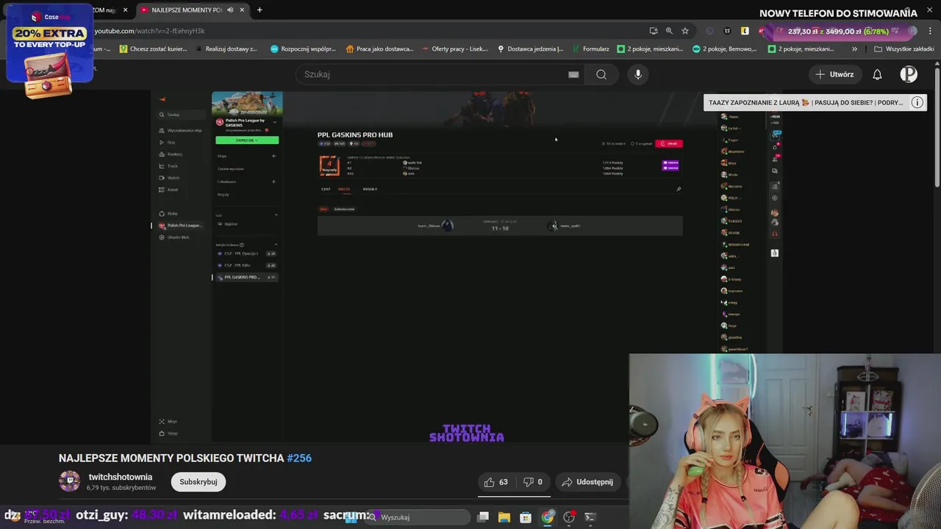Select the red live match filter chip
Image resolution: width=941 pixels, height=529 pixels.
click(x=323, y=209)
